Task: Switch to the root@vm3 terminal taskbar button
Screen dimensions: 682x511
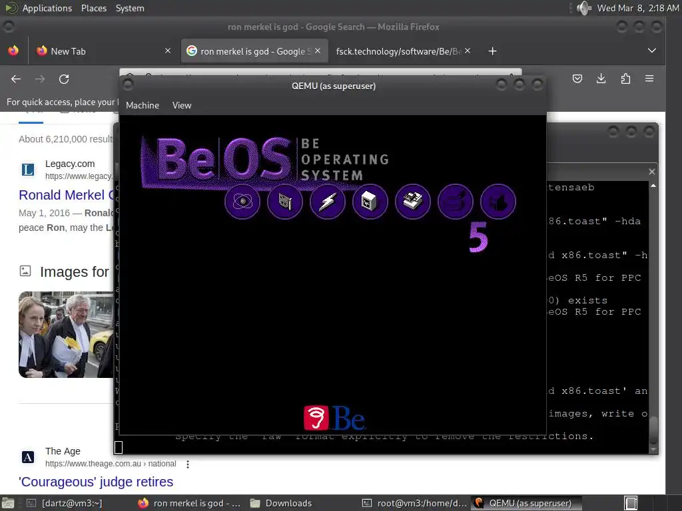Action: pos(415,503)
